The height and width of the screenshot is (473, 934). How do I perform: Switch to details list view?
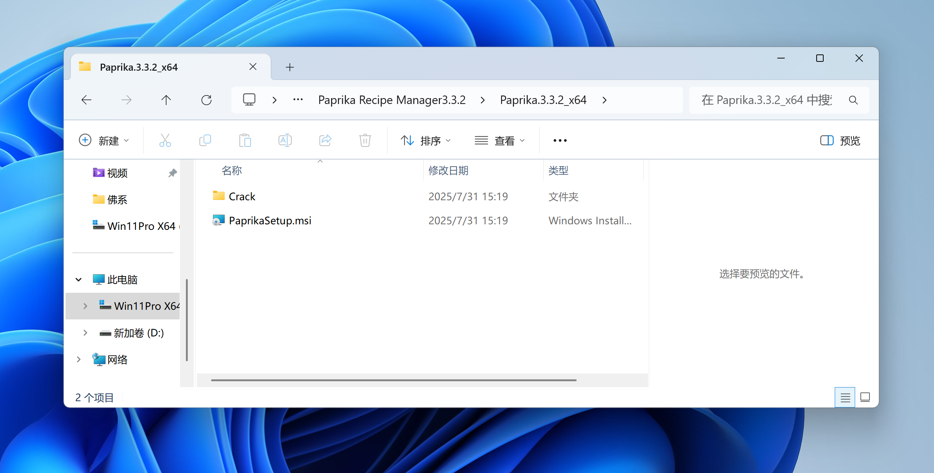pyautogui.click(x=845, y=397)
